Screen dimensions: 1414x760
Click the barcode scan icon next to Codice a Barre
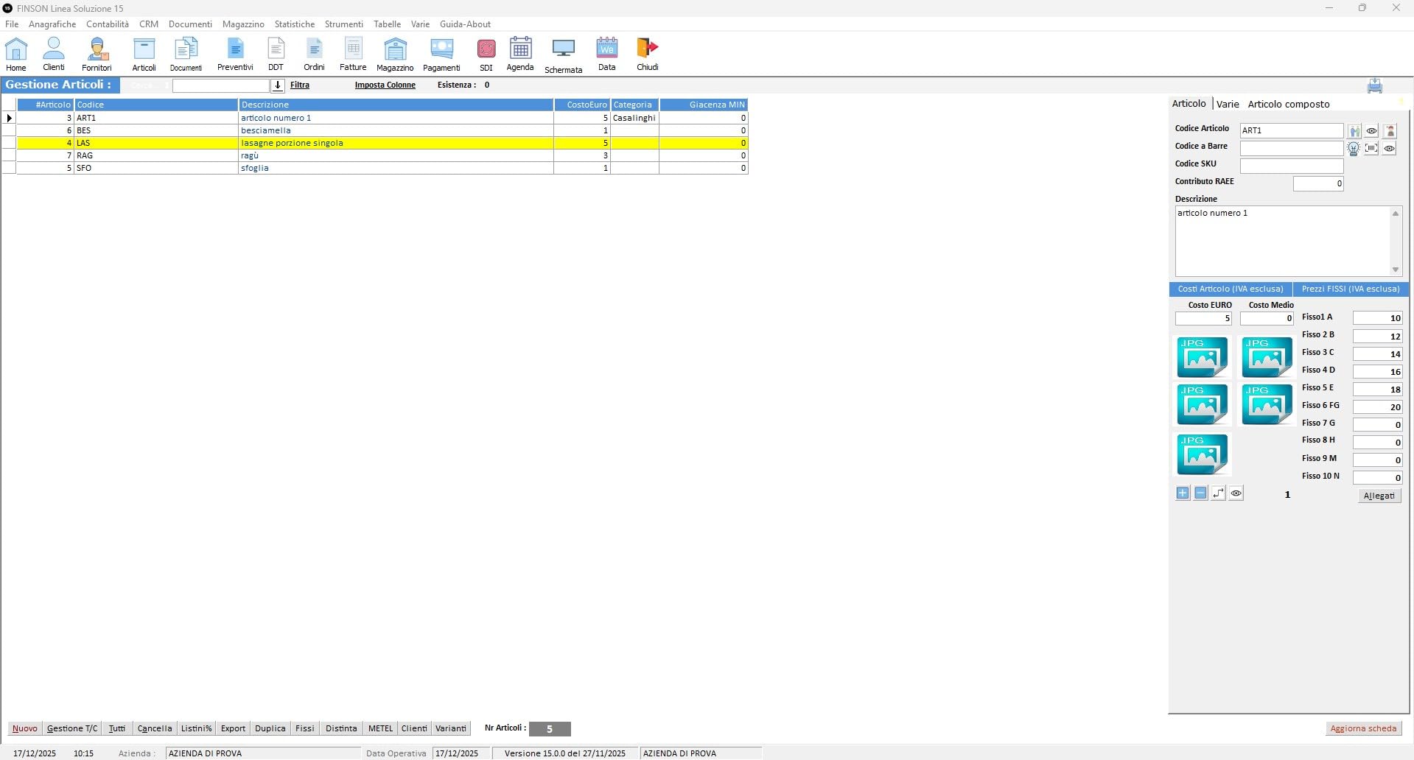(1371, 148)
